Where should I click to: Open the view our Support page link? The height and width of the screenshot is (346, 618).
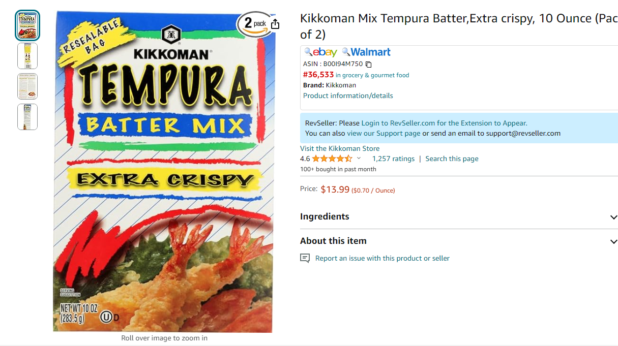(384, 133)
